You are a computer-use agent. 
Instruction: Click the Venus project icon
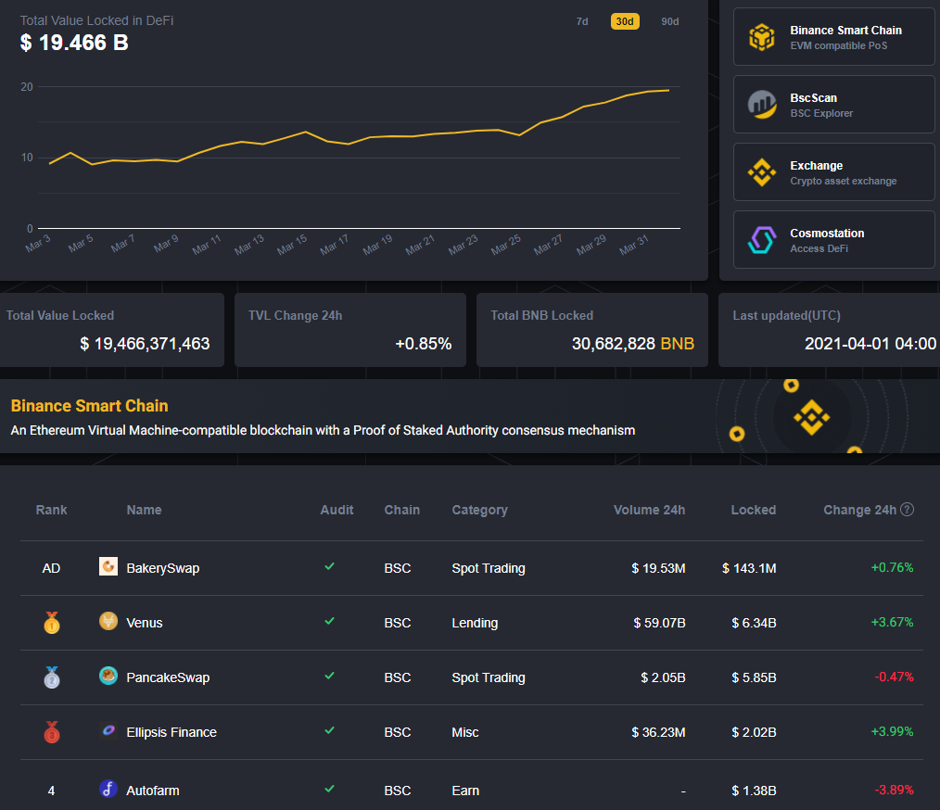108,622
